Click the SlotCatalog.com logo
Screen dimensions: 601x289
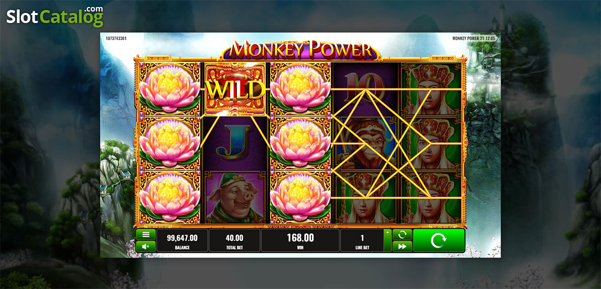point(55,16)
